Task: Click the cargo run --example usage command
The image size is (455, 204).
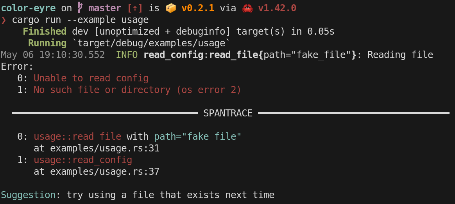Action: [x=80, y=20]
